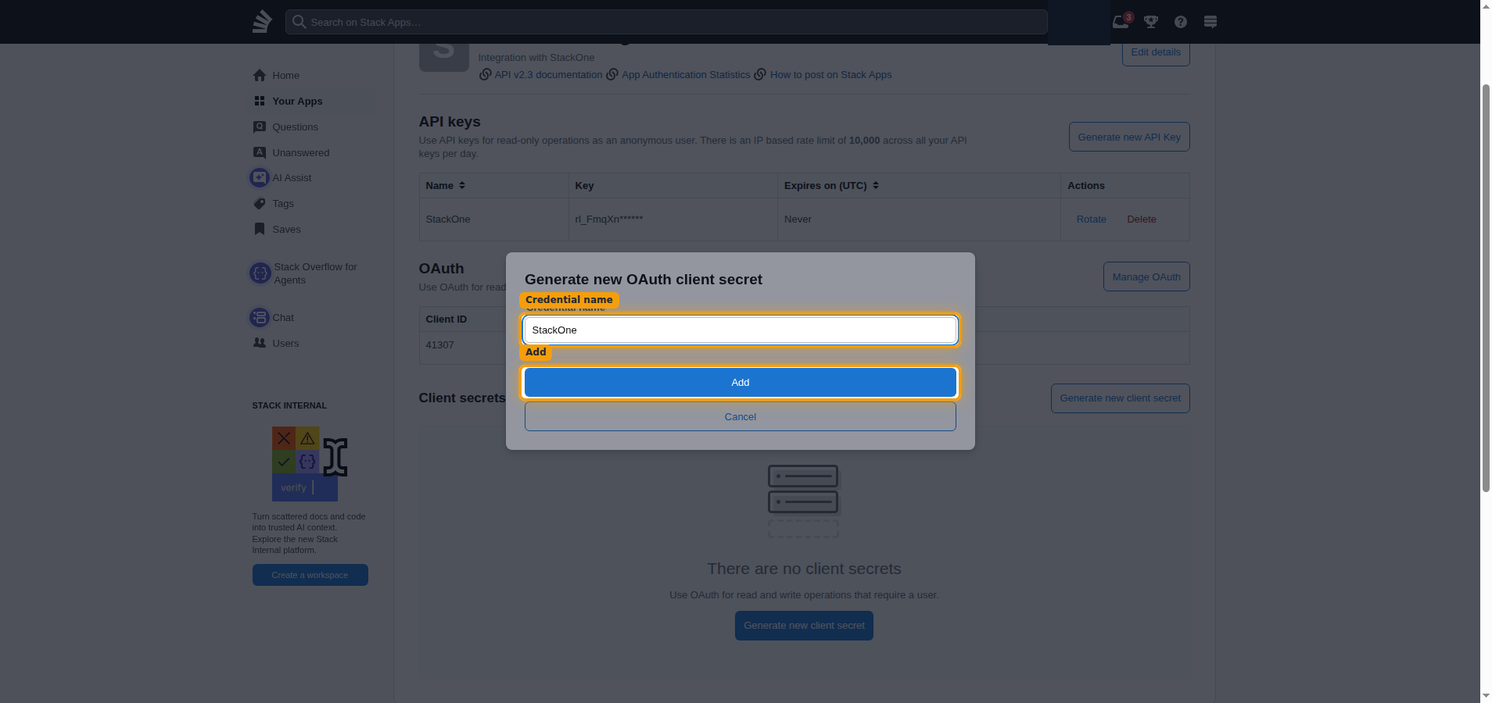
Task: Open the inbox notifications icon
Action: [x=1121, y=21]
